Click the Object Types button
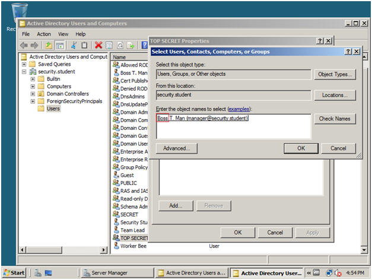Image resolution: width=372 pixels, height=280 pixels. pos(335,74)
